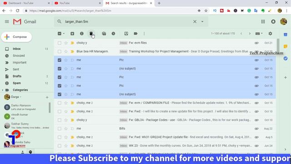Screen dimensions: 291x164
Task: Check the 'Fw: evm files' email checkbox
Action: (x=60, y=43)
